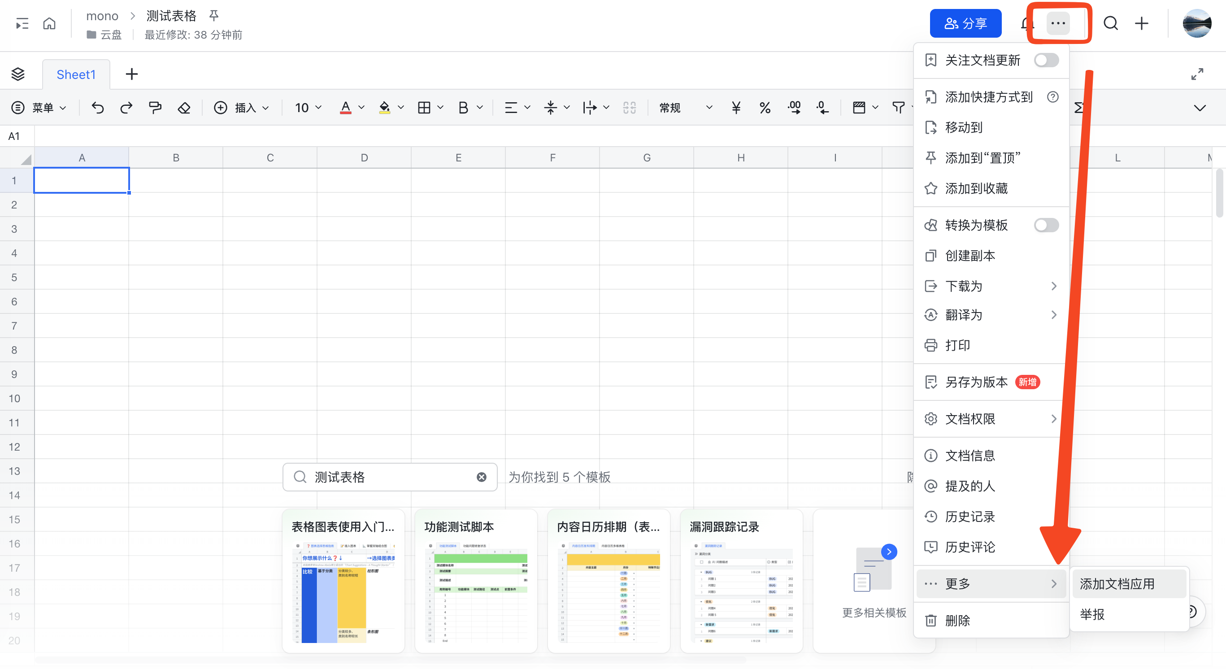Open the 常规 number format dropdown

pyautogui.click(x=685, y=108)
